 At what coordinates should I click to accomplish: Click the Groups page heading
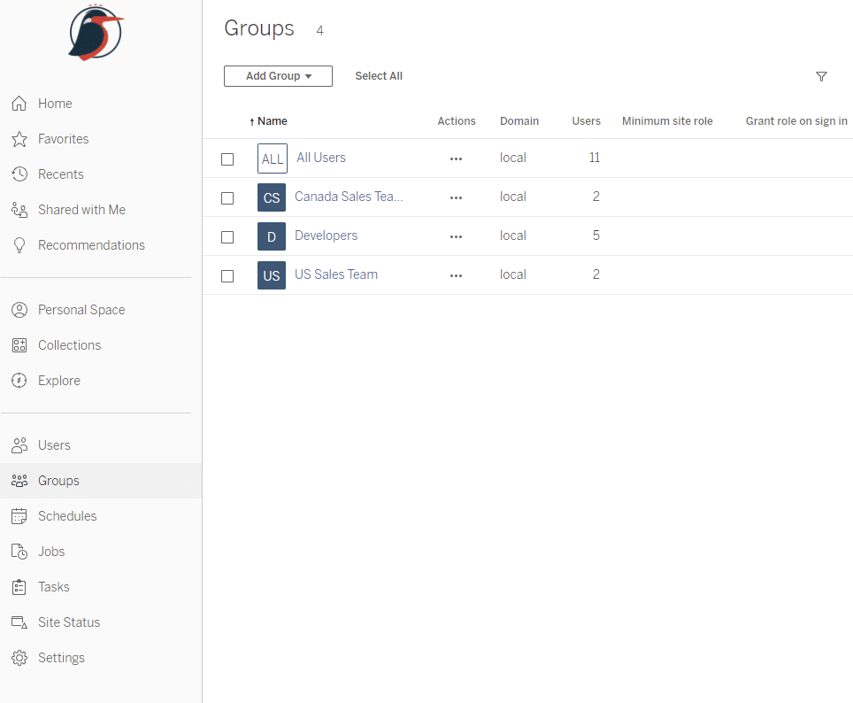pos(259,28)
